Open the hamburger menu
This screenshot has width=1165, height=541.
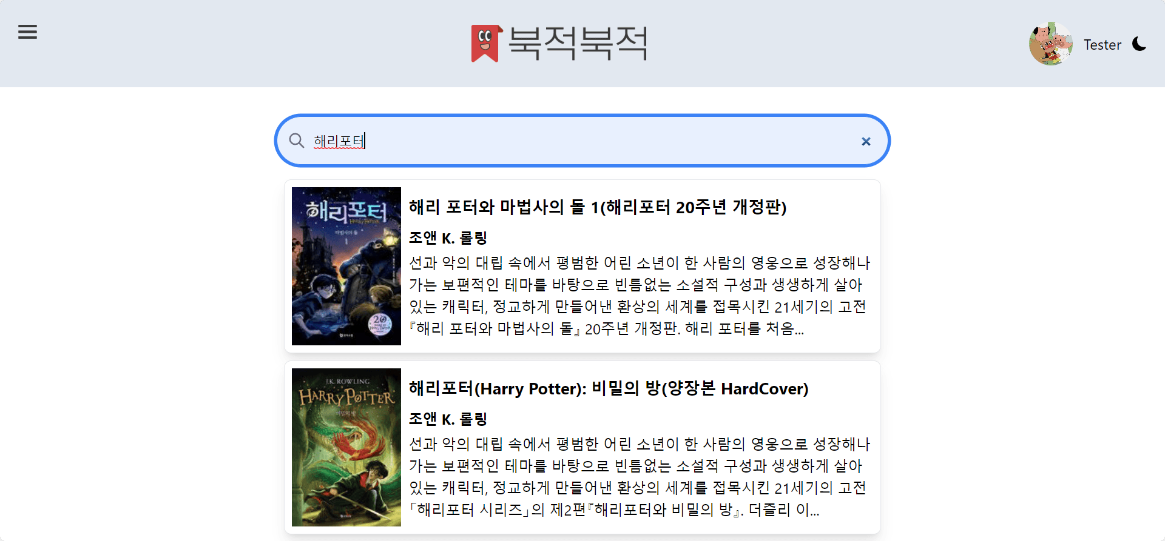pyautogui.click(x=27, y=32)
